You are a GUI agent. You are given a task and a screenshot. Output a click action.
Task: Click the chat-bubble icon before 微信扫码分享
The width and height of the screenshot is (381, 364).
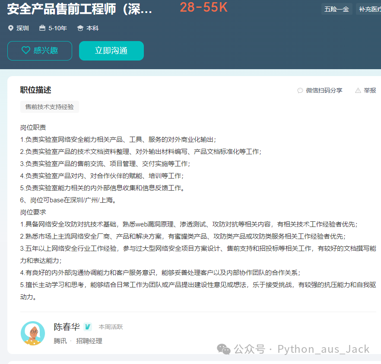(300, 90)
